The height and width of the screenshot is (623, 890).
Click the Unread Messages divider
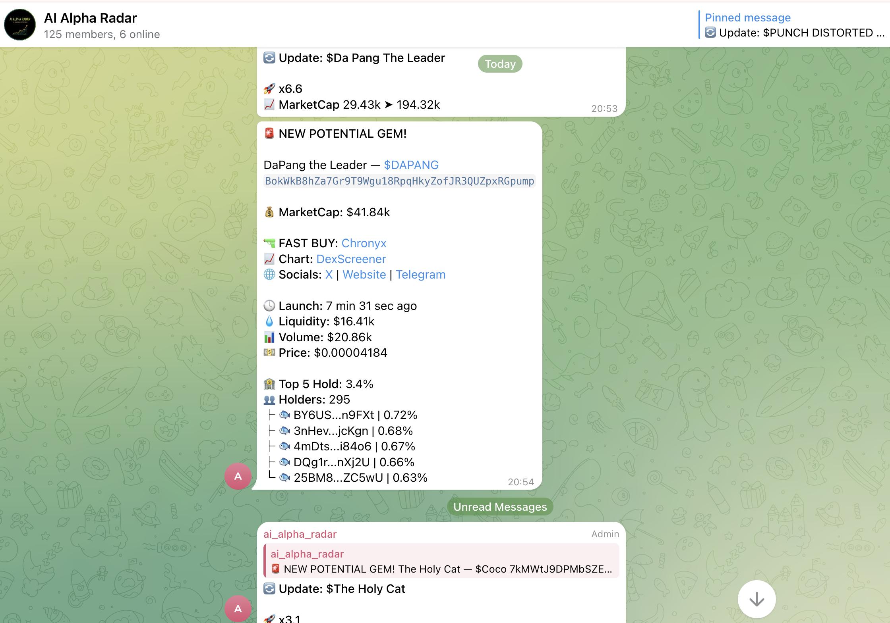pyautogui.click(x=500, y=507)
